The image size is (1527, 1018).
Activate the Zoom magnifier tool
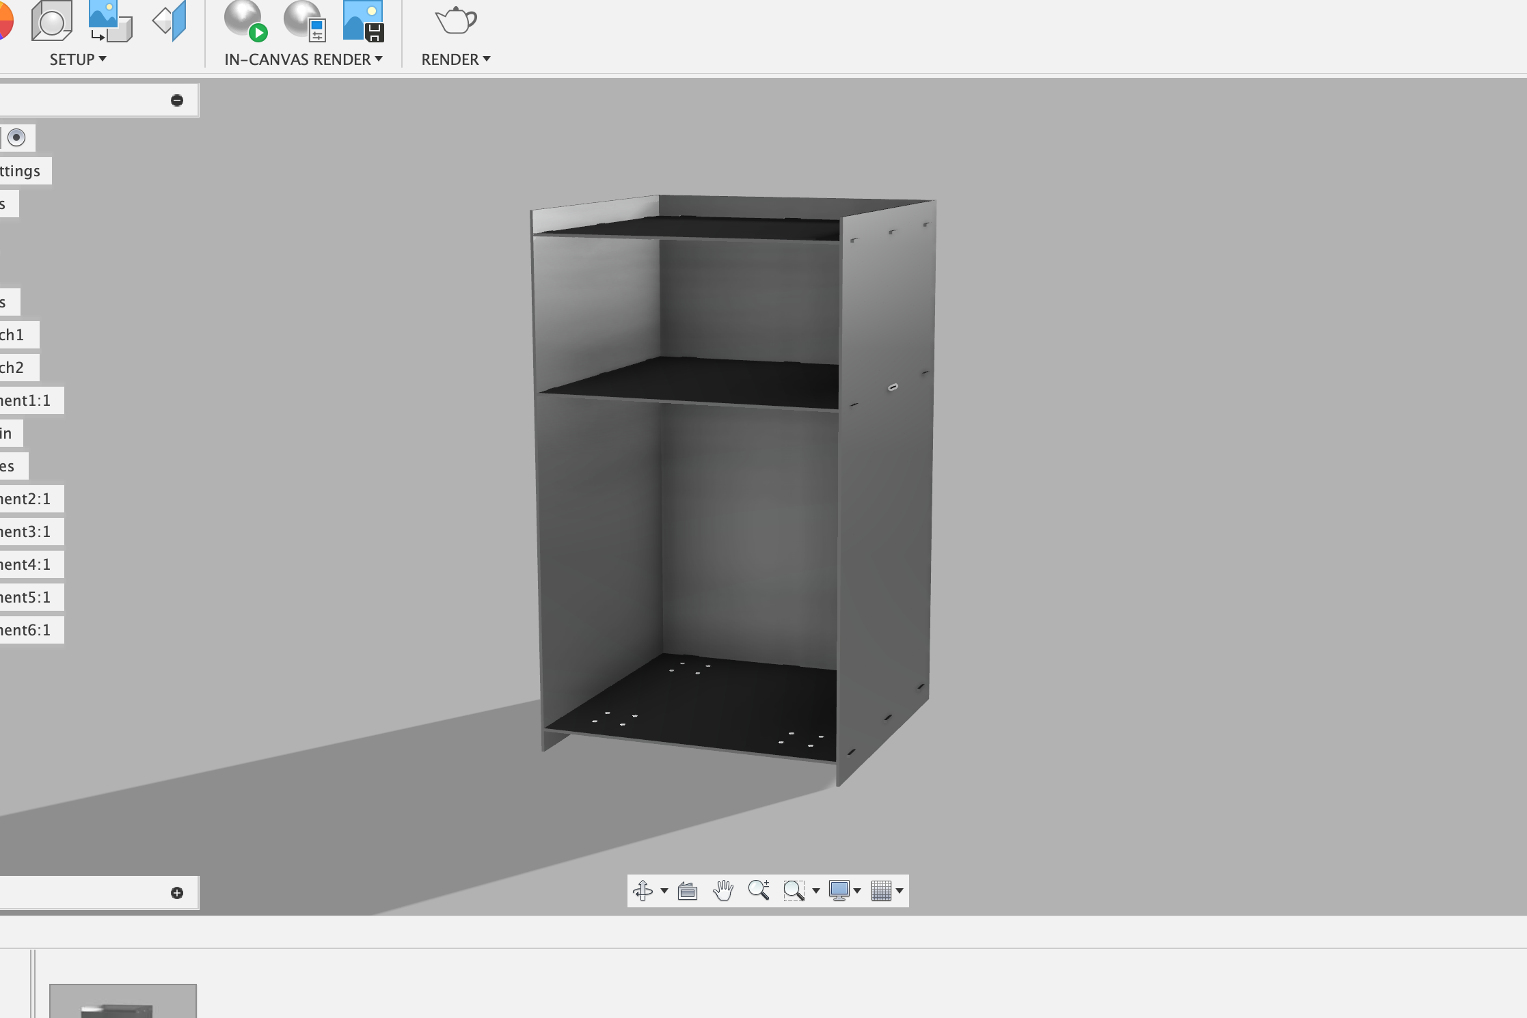[x=759, y=890]
